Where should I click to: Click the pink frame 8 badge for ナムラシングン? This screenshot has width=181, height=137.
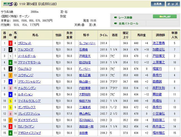[10, 88]
